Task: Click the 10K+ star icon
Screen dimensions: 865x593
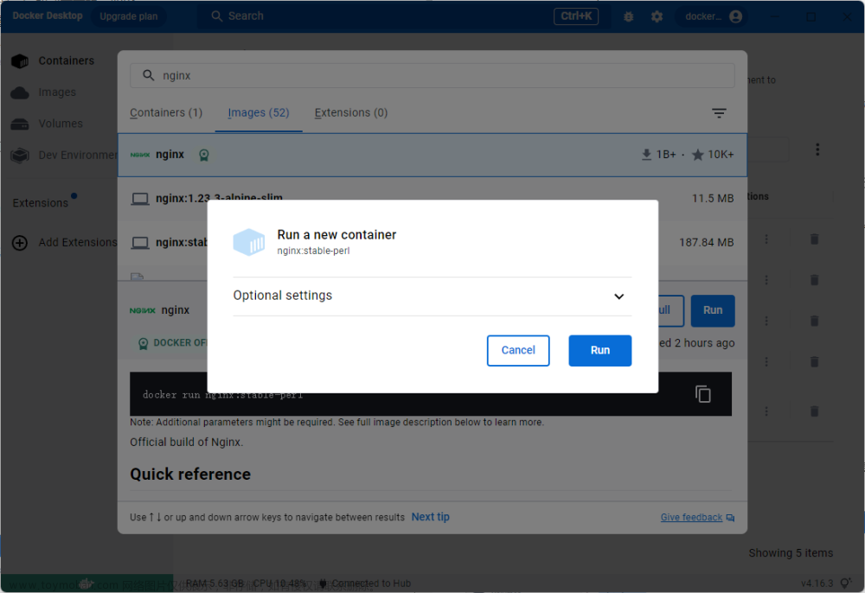Action: (x=698, y=155)
